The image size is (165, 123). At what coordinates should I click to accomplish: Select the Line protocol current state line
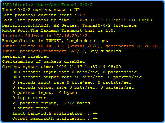pyautogui.click(x=43, y=15)
